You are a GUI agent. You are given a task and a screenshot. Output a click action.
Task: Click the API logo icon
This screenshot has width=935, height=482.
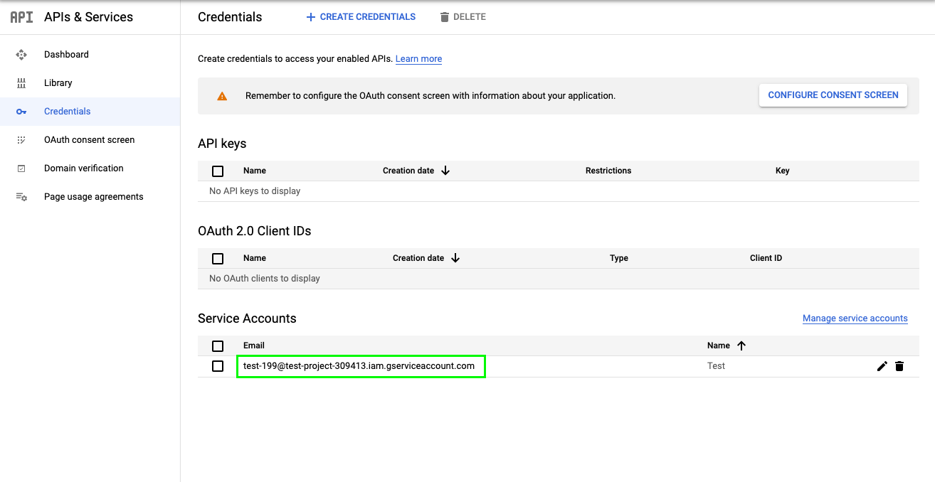(21, 17)
